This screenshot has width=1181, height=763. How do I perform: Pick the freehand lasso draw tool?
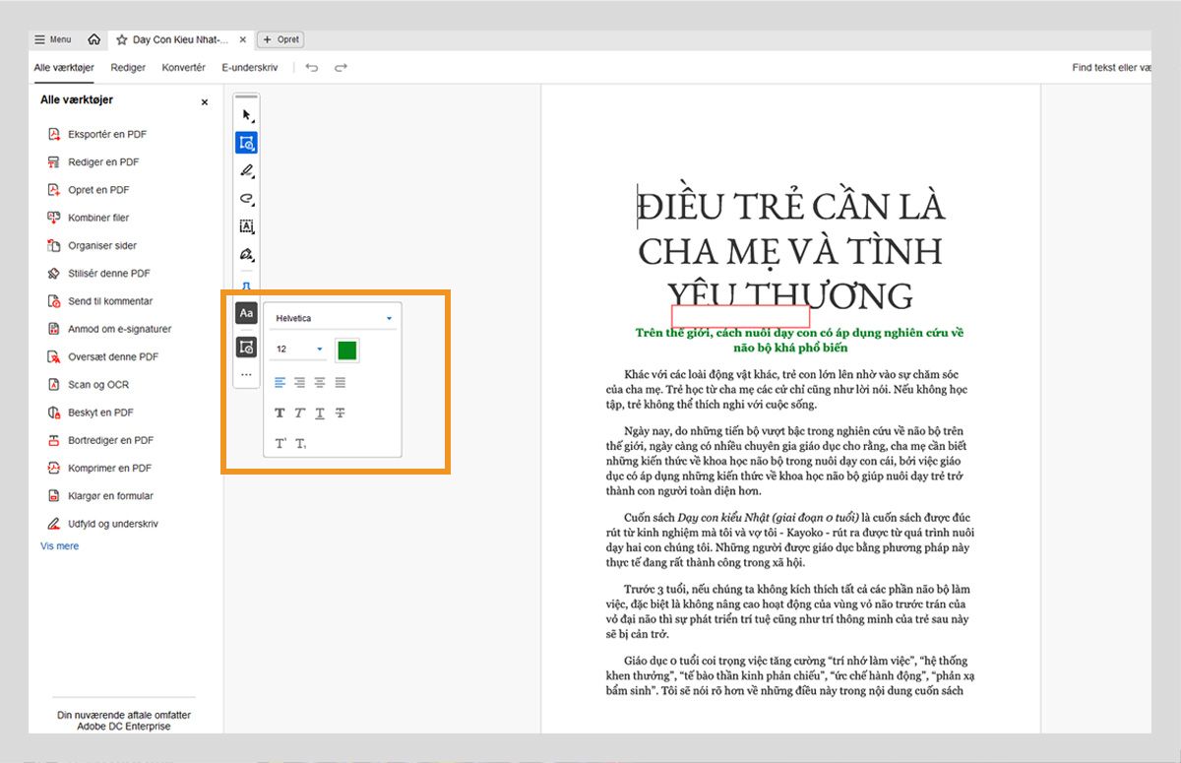[247, 199]
